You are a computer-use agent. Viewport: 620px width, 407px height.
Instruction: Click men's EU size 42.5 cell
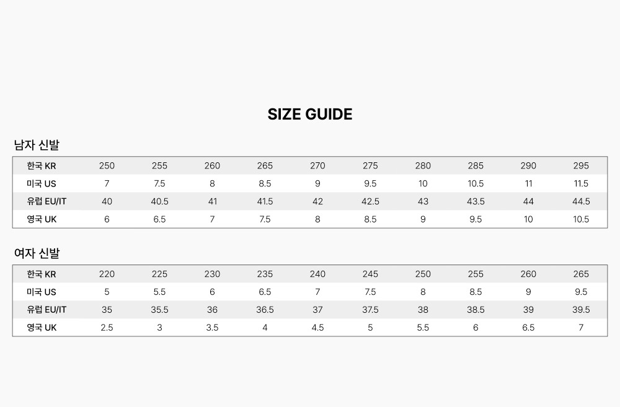(x=370, y=201)
